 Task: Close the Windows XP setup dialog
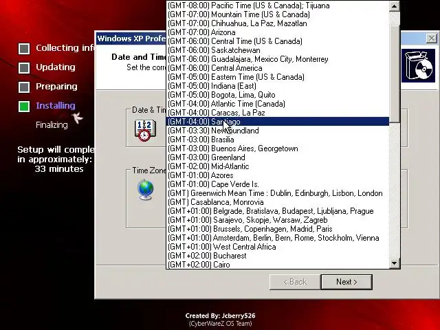[432, 38]
